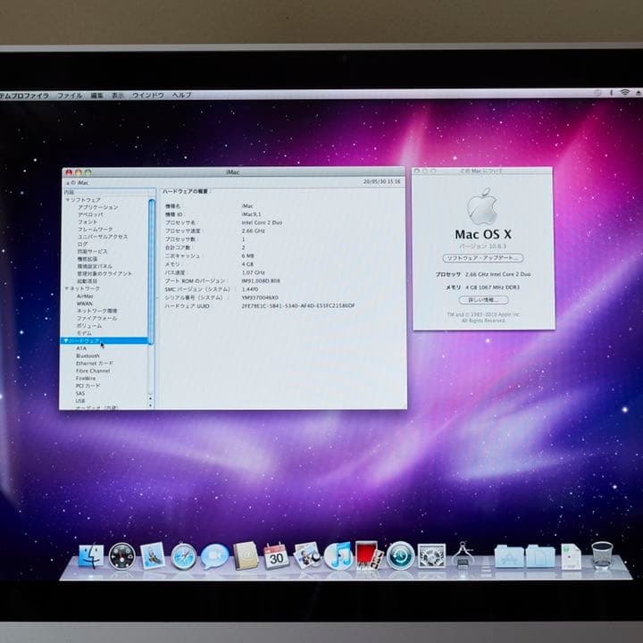Select 環境設定パネル in the sidebar
643x643 pixels.
(x=95, y=266)
